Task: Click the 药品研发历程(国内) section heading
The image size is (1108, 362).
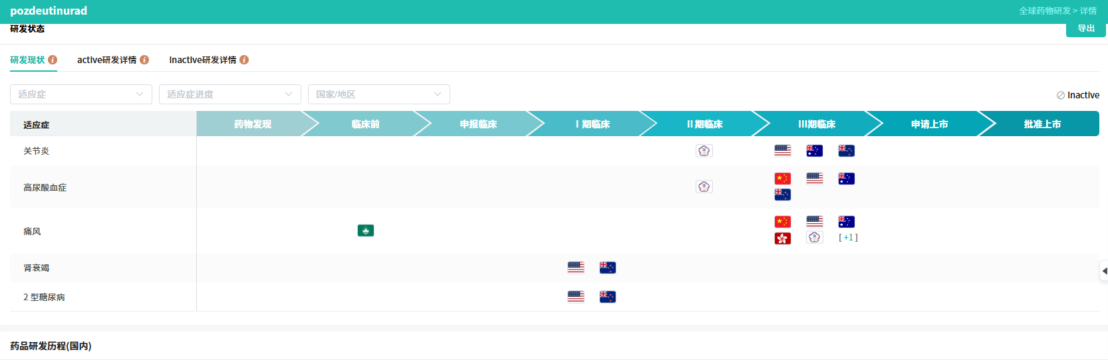Action: pos(51,346)
